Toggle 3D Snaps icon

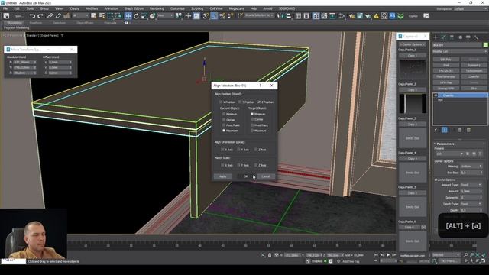pyautogui.click(x=206, y=16)
